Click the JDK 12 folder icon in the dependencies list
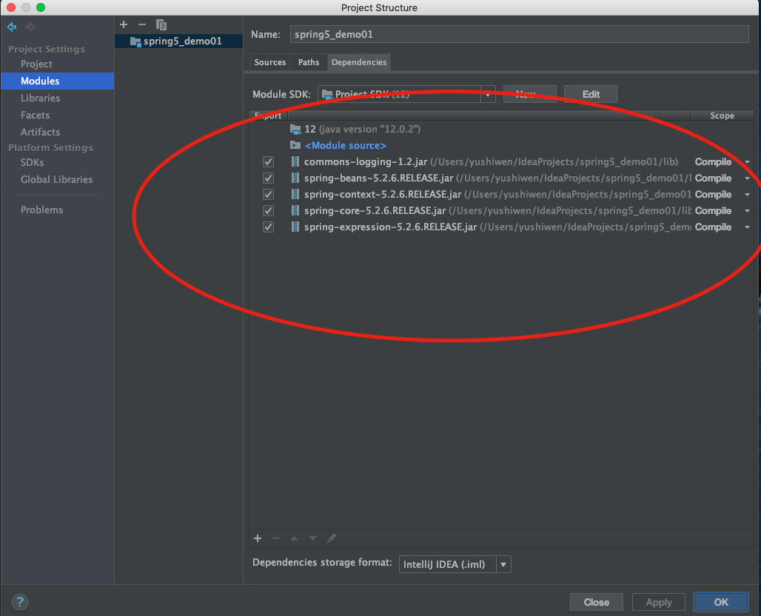 [x=295, y=129]
